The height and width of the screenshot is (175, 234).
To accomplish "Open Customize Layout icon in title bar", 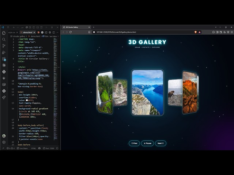I will pyautogui.click(x=30, y=27).
